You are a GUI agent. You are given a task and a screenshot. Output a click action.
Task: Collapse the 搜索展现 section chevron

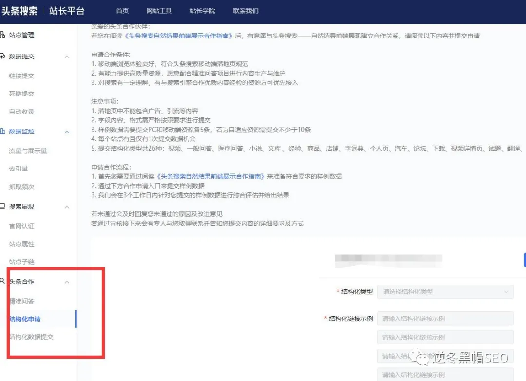click(x=67, y=206)
